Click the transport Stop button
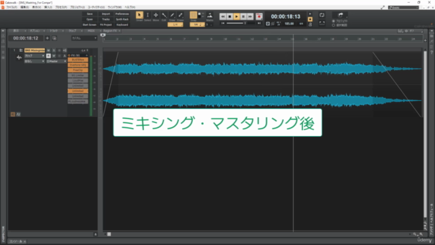This screenshot has width=435, height=245. (230, 16)
